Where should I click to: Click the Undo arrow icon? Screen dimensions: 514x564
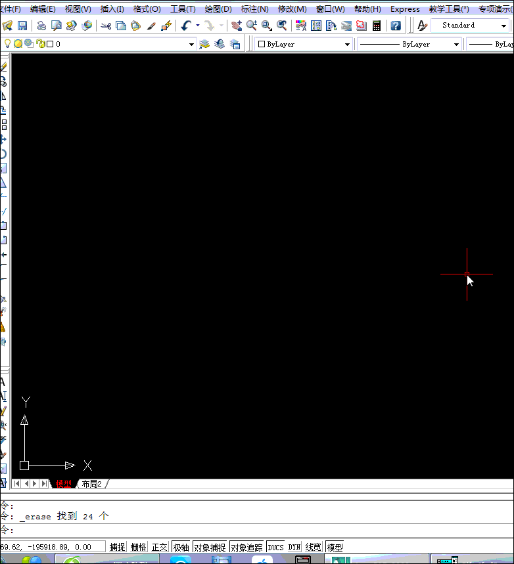(186, 26)
